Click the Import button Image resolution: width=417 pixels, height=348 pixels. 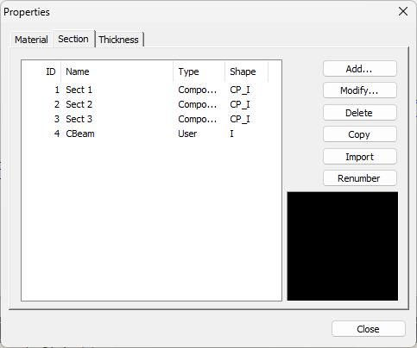coord(360,157)
